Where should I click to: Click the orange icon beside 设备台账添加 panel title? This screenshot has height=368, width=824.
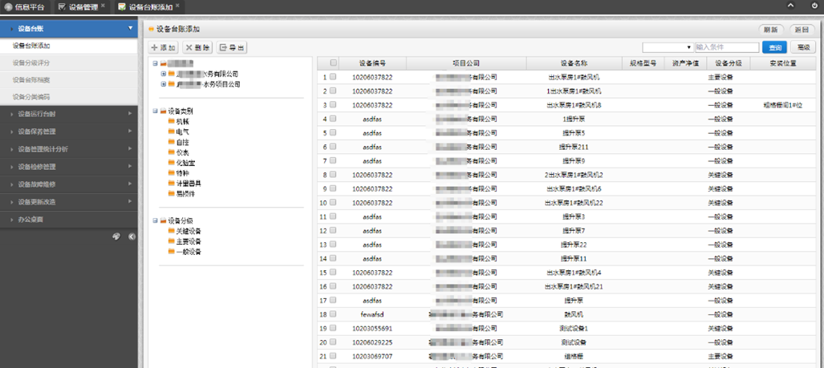tap(152, 30)
